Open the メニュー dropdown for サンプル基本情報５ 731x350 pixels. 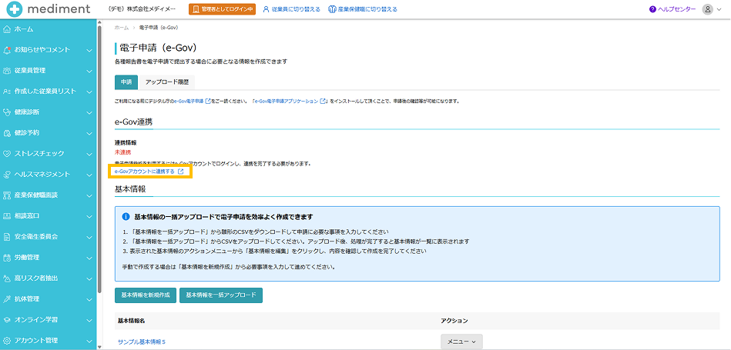point(461,342)
